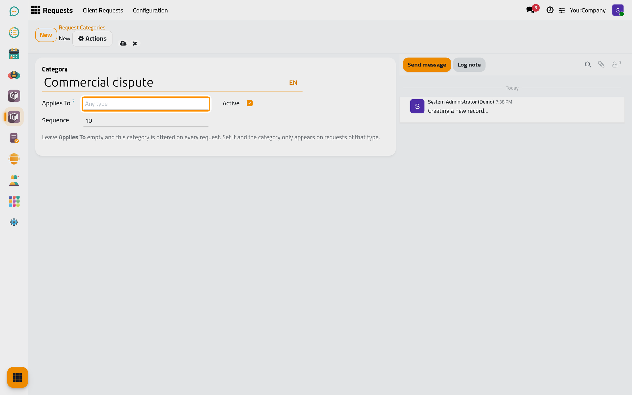Open the Applies To type dropdown
This screenshot has width=632, height=395.
146,104
